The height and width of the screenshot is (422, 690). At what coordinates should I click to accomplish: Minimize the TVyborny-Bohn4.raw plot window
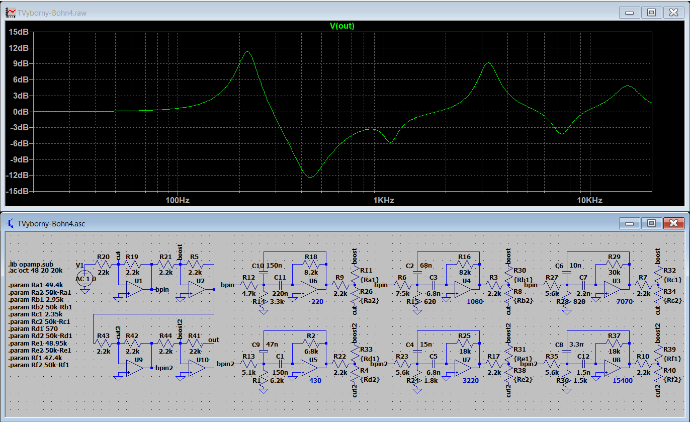(630, 12)
